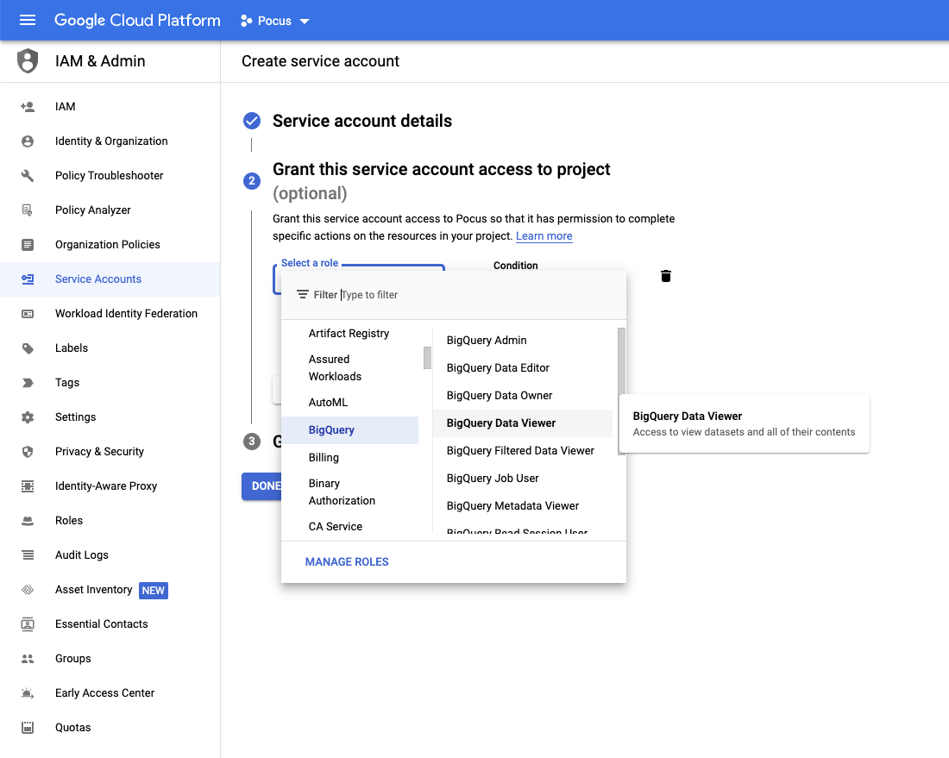Click the Service account details step checkmark
949x758 pixels.
252,121
